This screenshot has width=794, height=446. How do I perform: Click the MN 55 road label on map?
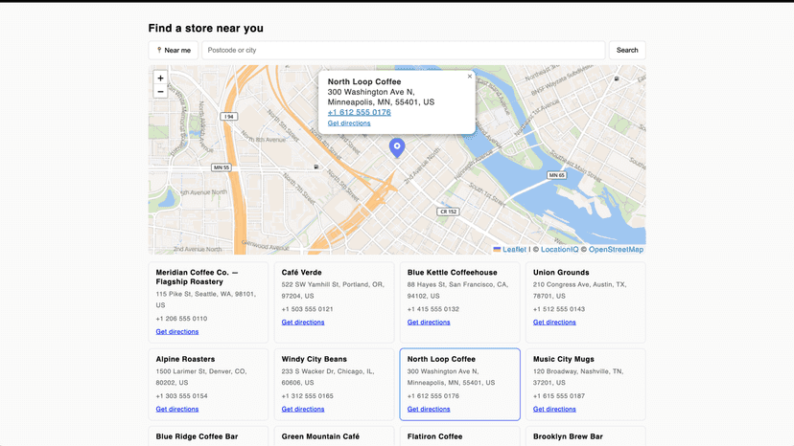tap(222, 167)
